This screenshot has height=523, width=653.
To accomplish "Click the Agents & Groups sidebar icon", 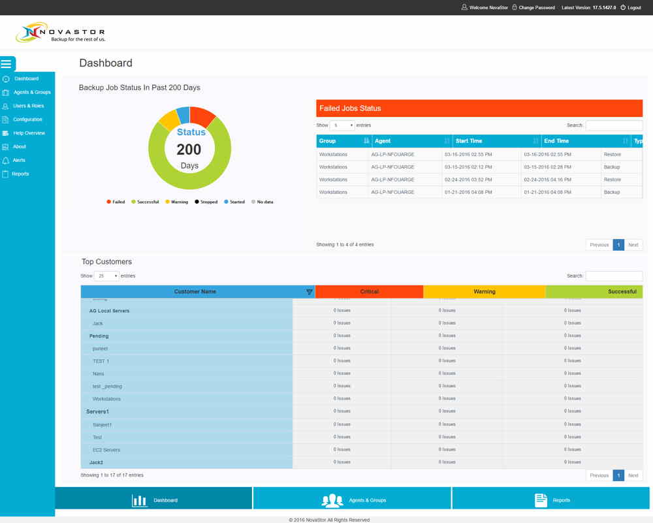I will [x=6, y=93].
